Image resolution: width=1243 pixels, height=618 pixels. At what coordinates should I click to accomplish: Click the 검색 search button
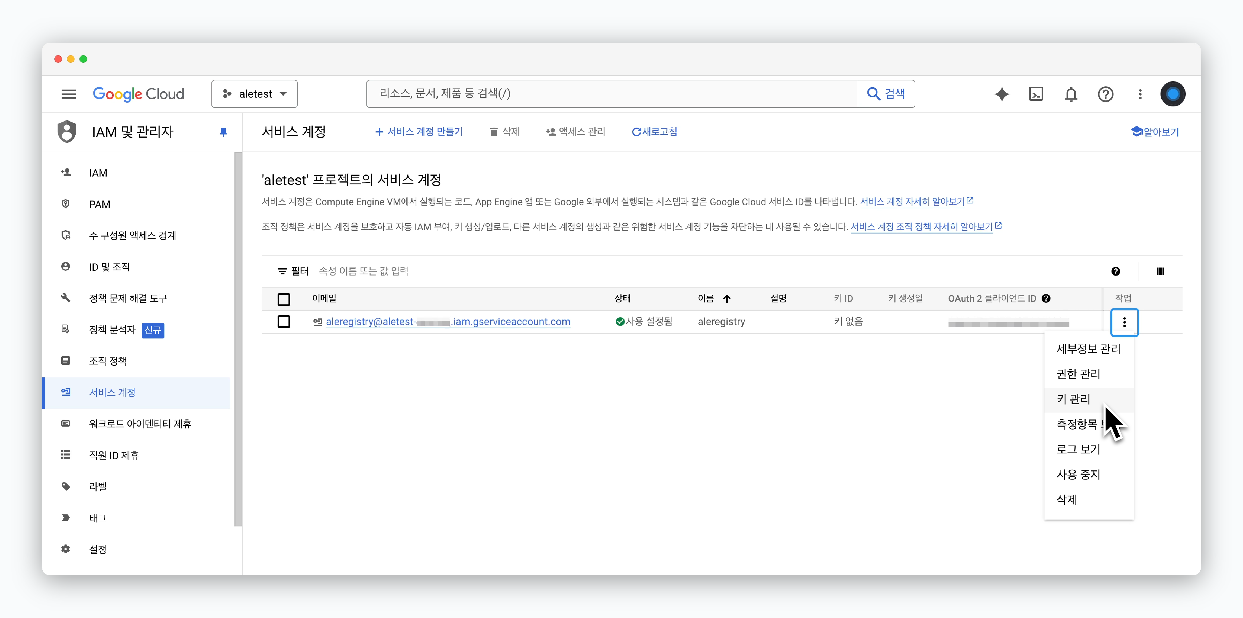click(x=886, y=94)
